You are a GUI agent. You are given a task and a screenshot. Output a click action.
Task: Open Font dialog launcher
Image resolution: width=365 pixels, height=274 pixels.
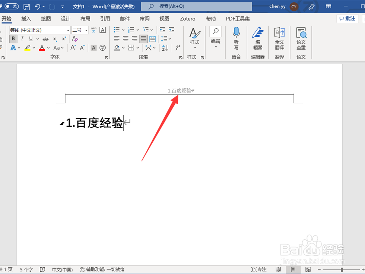coord(107,57)
